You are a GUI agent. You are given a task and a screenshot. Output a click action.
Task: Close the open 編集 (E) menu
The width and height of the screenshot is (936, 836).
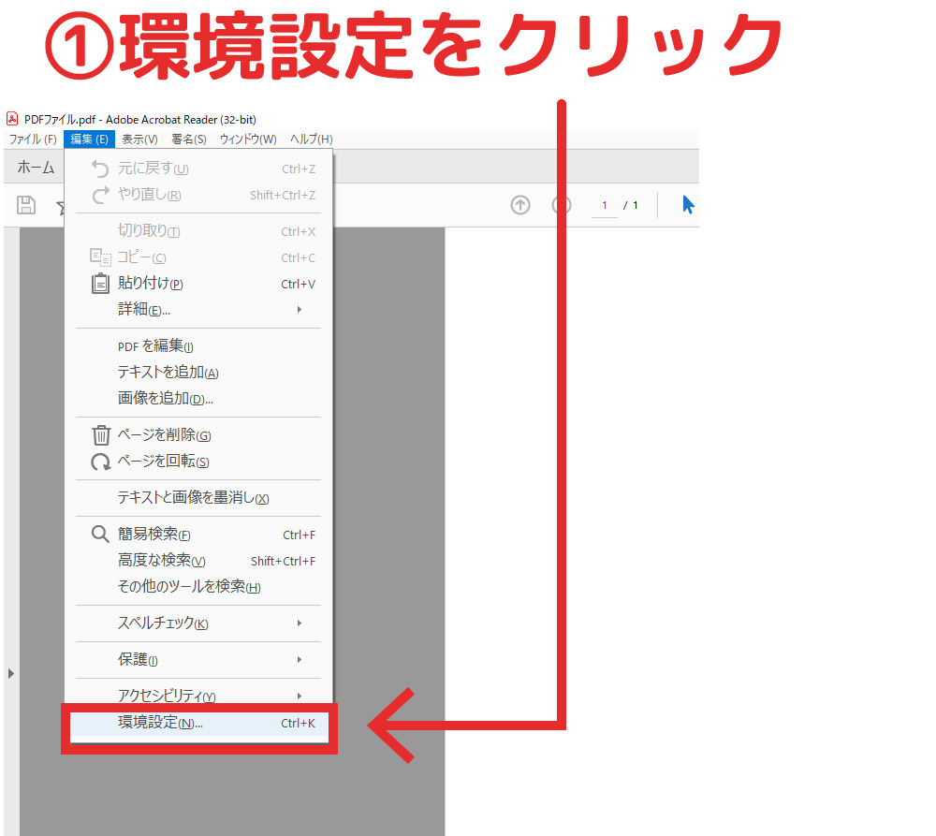[x=89, y=139]
